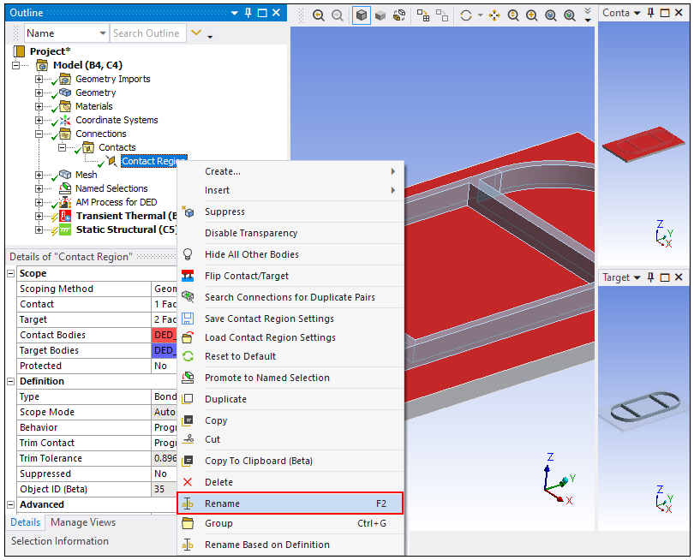Image resolution: width=694 pixels, height=560 pixels.
Task: Collapse the Connections tree node
Action: (x=39, y=134)
